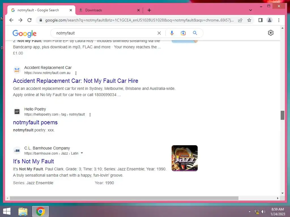Click the scrollbar up arrow
Image resolution: width=290 pixels, height=217 pixels.
(x=282, y=28)
